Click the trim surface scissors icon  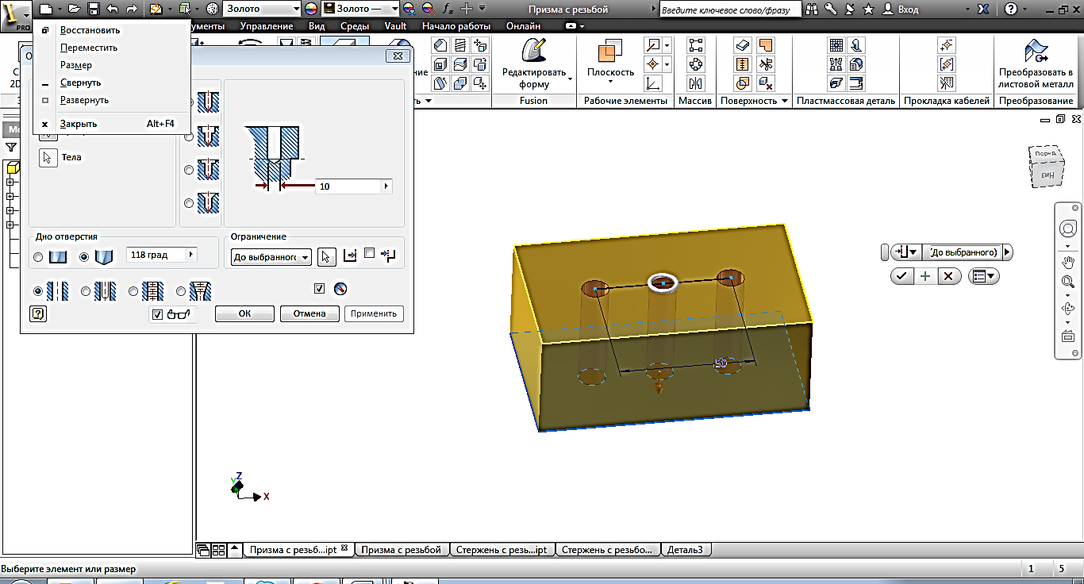pyautogui.click(x=766, y=64)
